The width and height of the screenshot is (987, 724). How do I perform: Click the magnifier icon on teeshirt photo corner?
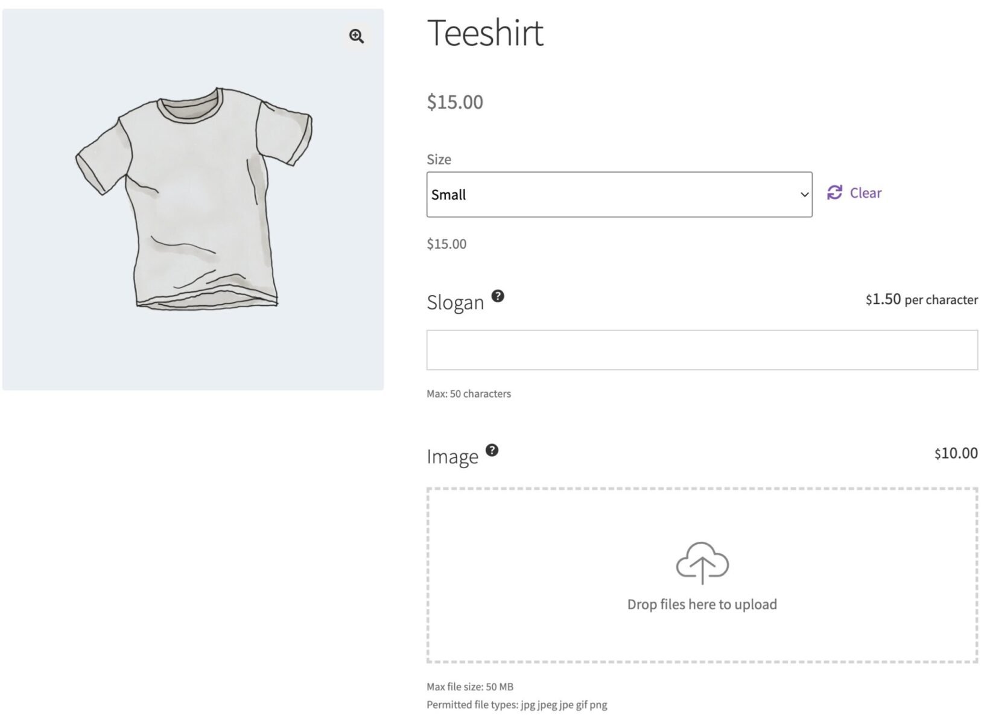click(356, 36)
